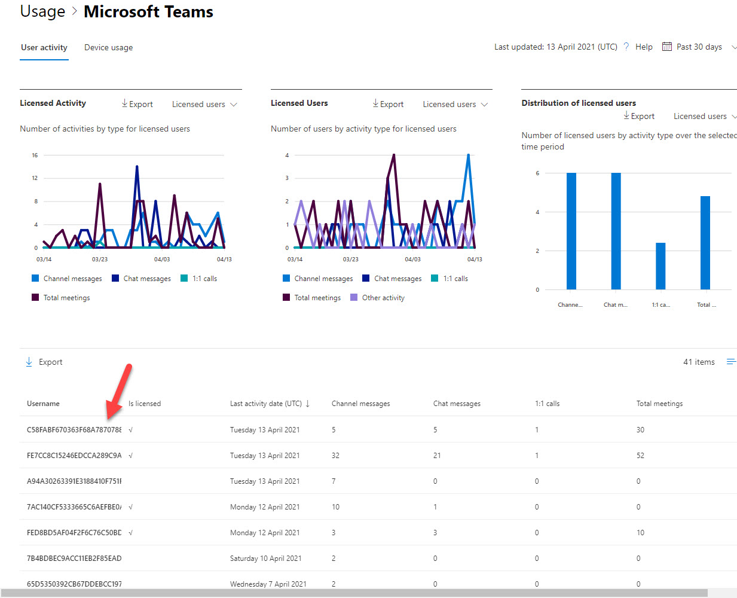
Task: Click the export arrow icon in Licensed Users
Action: (x=375, y=103)
